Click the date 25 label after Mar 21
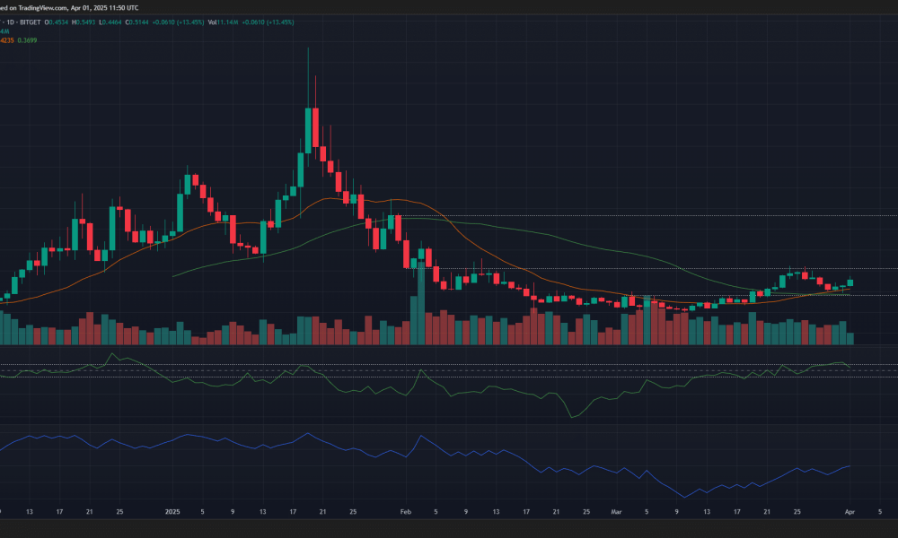This screenshot has height=538, width=898. pos(797,512)
